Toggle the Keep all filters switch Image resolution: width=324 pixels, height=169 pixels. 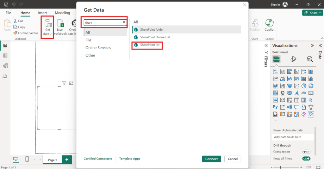tap(306, 159)
